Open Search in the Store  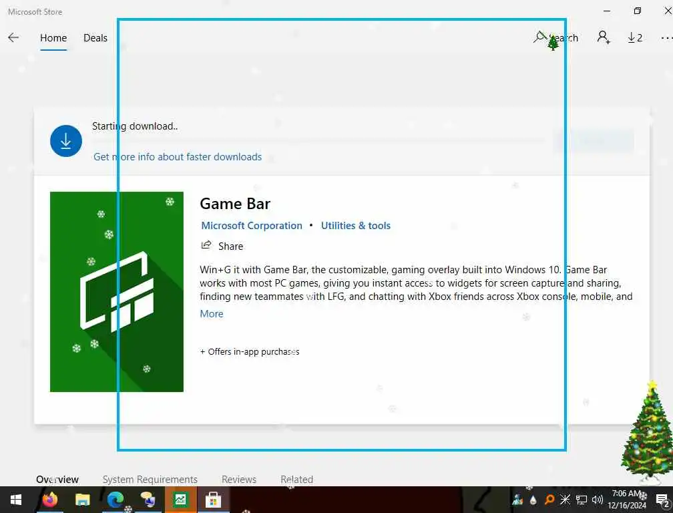tap(555, 38)
